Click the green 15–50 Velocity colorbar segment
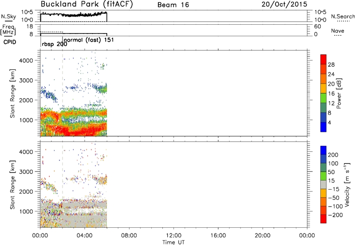Image resolution: width=355 pixels, height=245 pixels. [323, 176]
